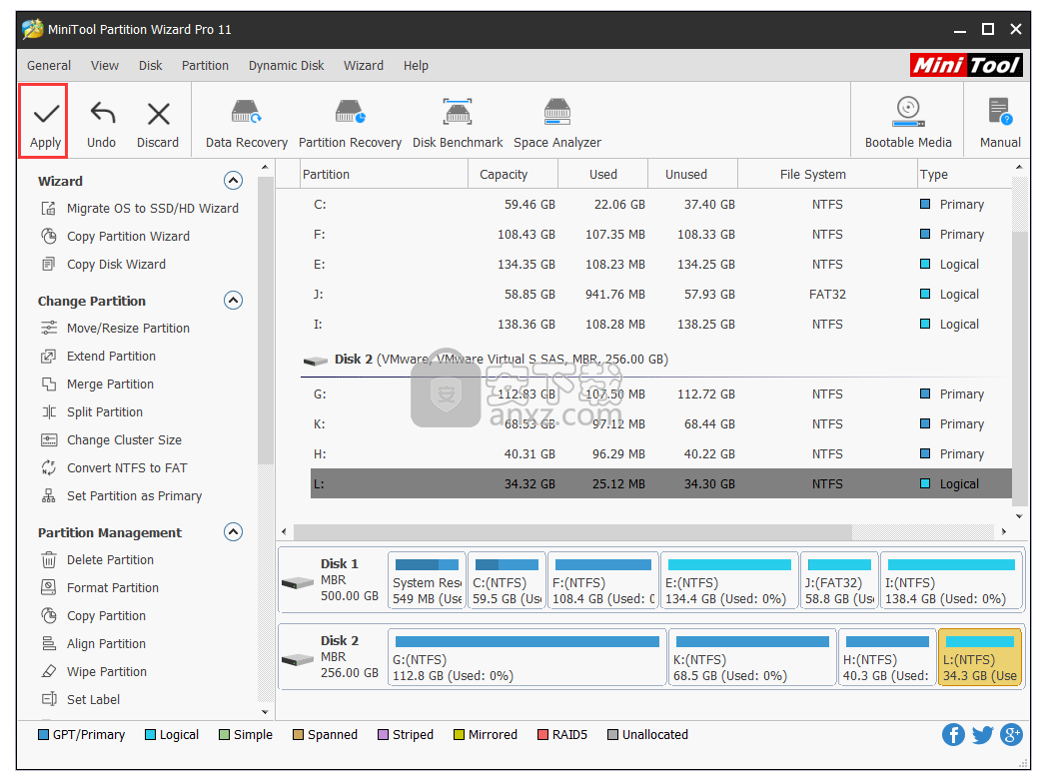Open the Twitter link icon
Screen dimensions: 1037x779
982,735
